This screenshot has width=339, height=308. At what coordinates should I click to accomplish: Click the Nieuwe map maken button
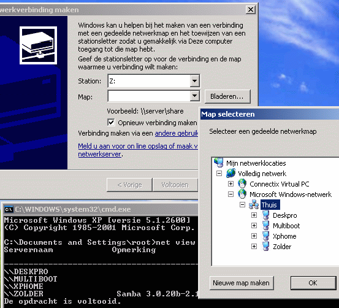[242, 283]
